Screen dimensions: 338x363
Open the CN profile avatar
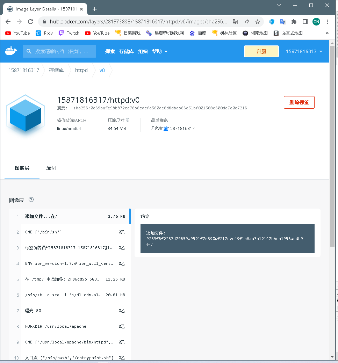(x=316, y=22)
